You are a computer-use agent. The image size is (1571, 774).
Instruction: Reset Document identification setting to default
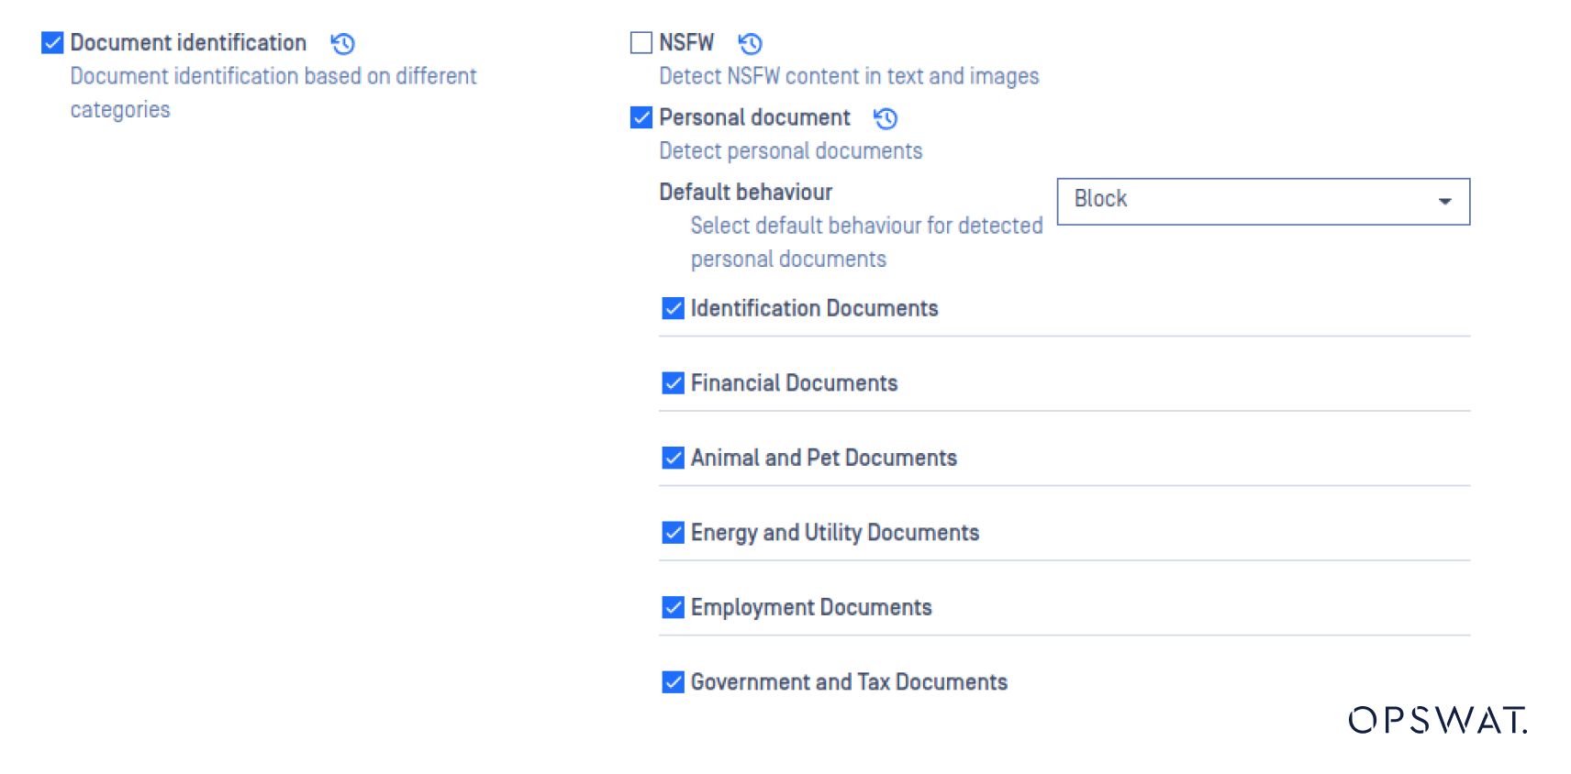[x=342, y=44]
